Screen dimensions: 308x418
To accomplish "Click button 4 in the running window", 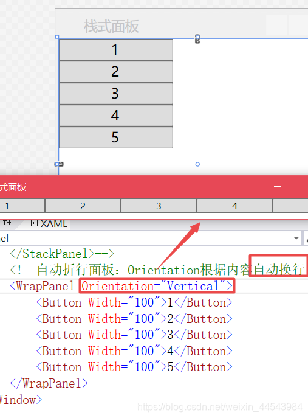I will tap(234, 206).
